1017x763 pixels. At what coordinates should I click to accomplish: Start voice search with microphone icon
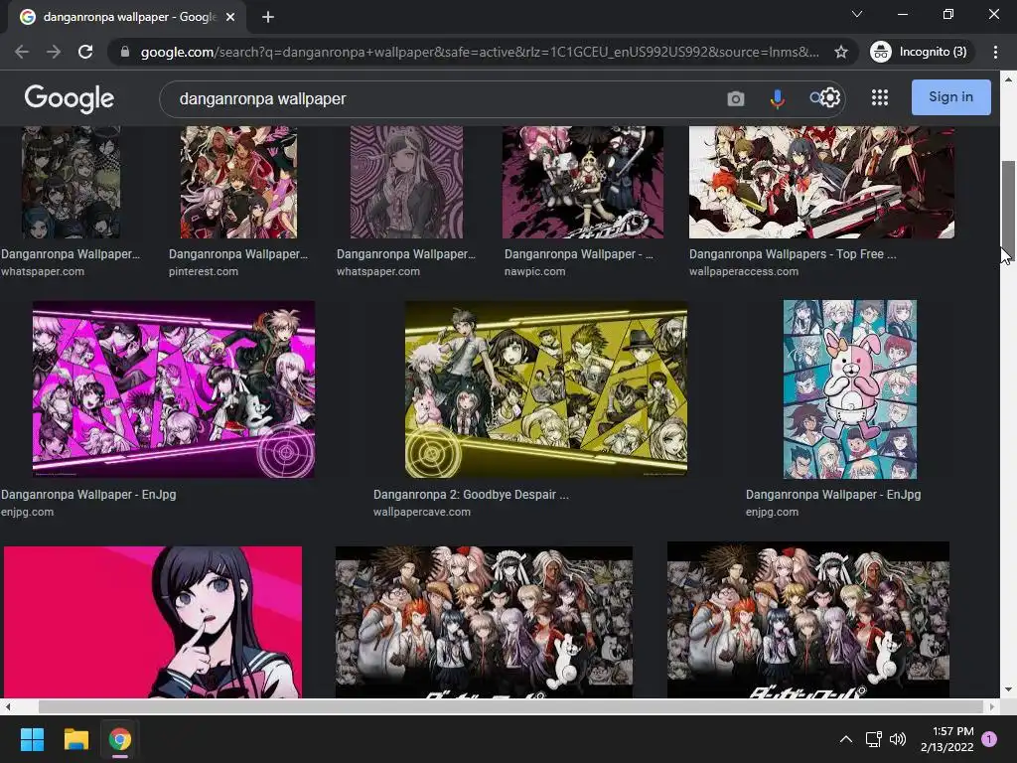tap(777, 98)
